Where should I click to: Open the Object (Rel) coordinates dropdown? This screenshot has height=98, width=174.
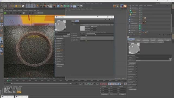pyautogui.click(x=105, y=94)
